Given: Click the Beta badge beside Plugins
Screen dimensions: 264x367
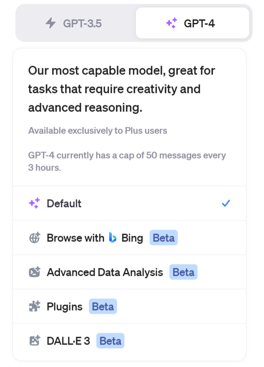Looking at the screenshot, I should 103,306.
